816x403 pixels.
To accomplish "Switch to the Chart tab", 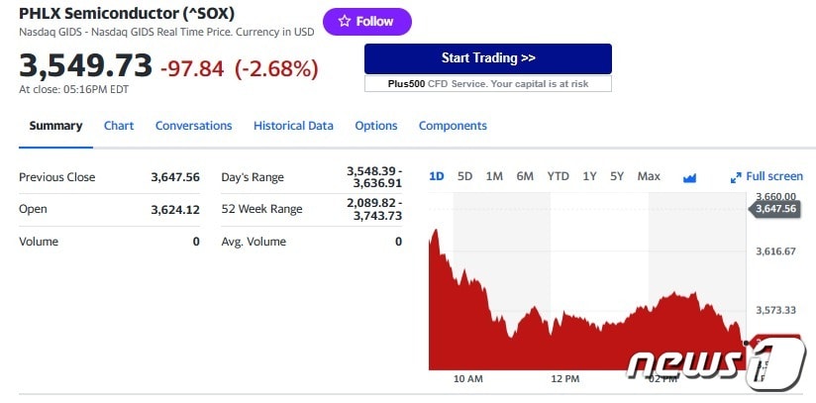I will [x=119, y=126].
